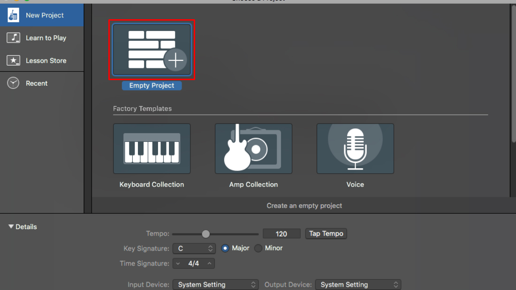Switch to the Lesson Store section
The height and width of the screenshot is (290, 516).
coord(46,60)
